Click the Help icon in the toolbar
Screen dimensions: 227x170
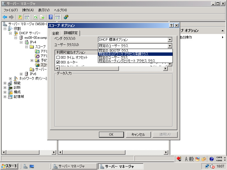coord(51,17)
